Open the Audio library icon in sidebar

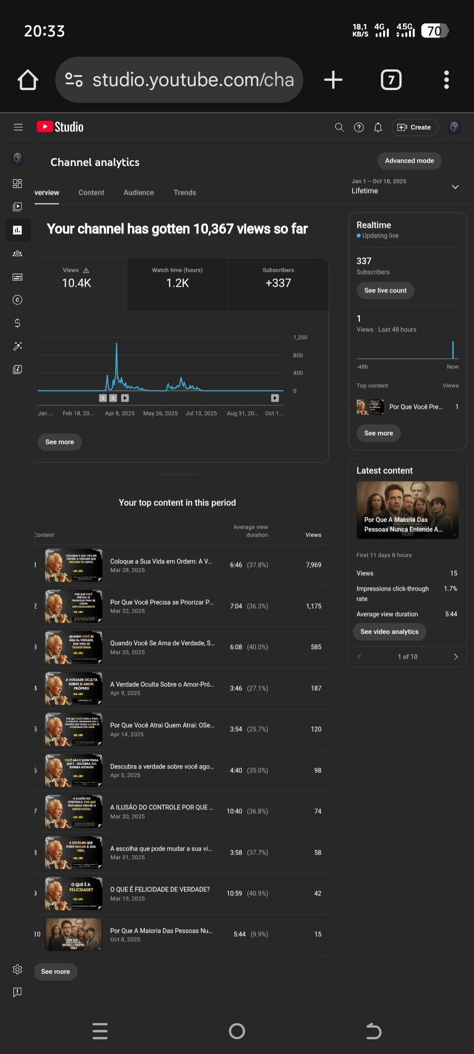pos(18,369)
